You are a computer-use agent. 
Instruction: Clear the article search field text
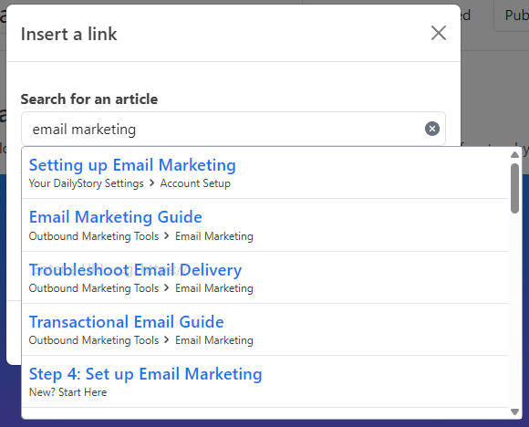click(431, 129)
